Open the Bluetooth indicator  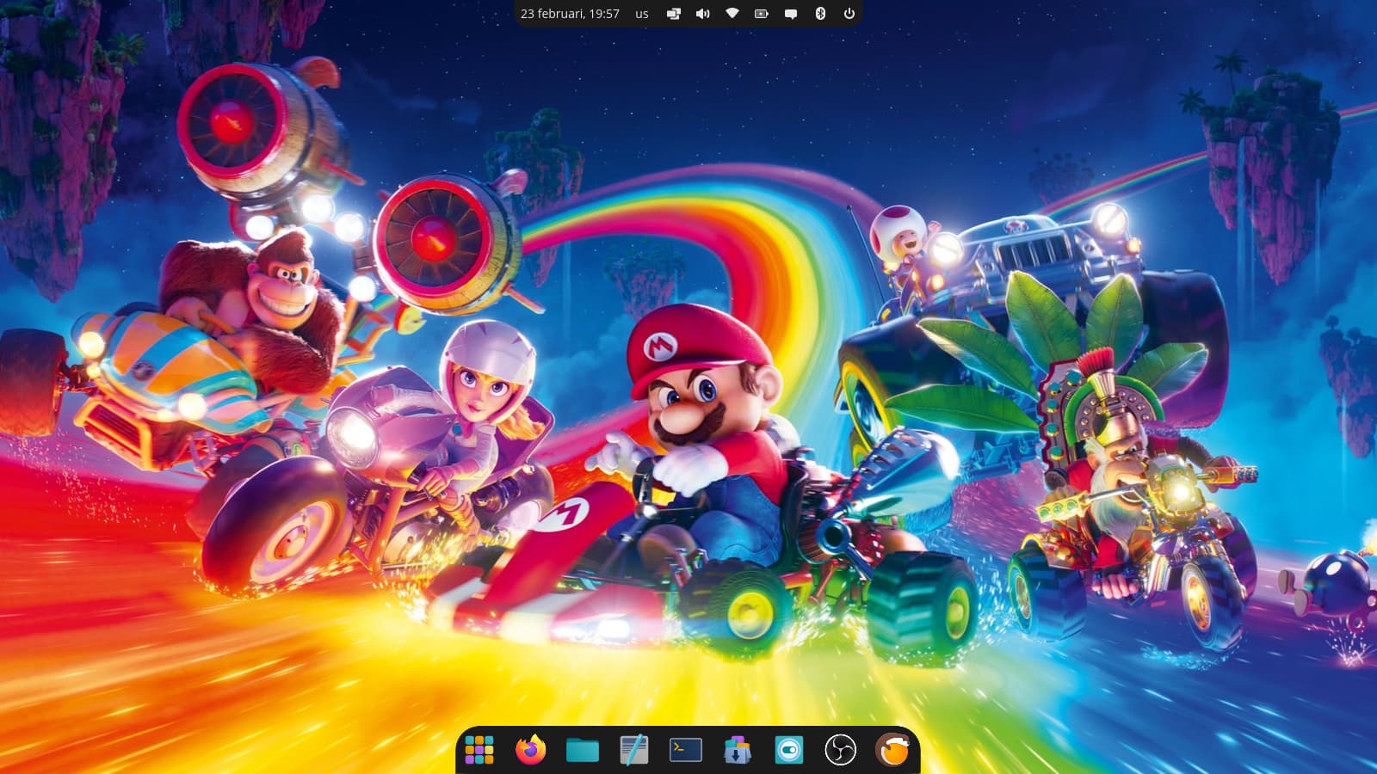(x=820, y=14)
